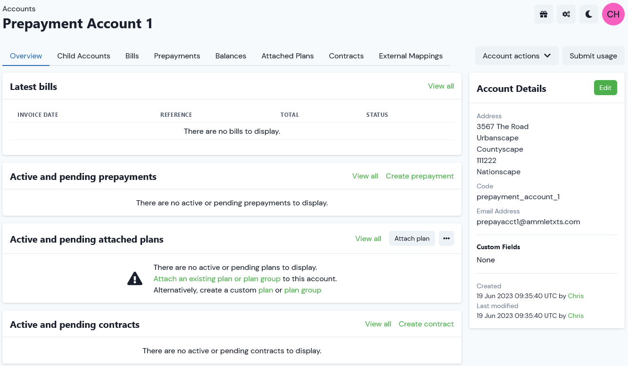Screen dimensions: 628x366
Task: Click the Accounts breadcrumb link
Action: [x=19, y=8]
